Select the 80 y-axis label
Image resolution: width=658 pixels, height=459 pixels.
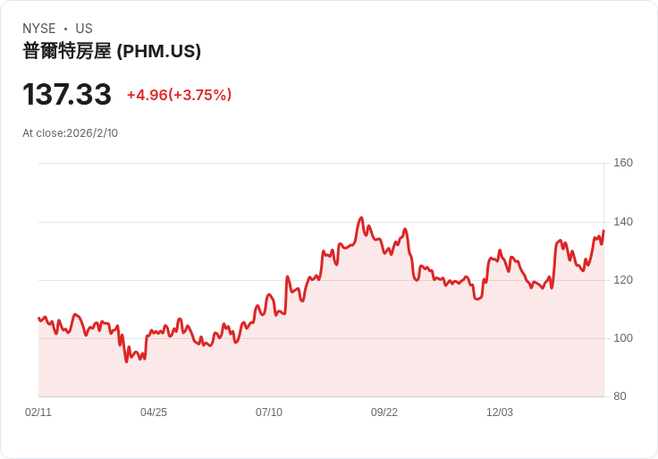point(620,396)
